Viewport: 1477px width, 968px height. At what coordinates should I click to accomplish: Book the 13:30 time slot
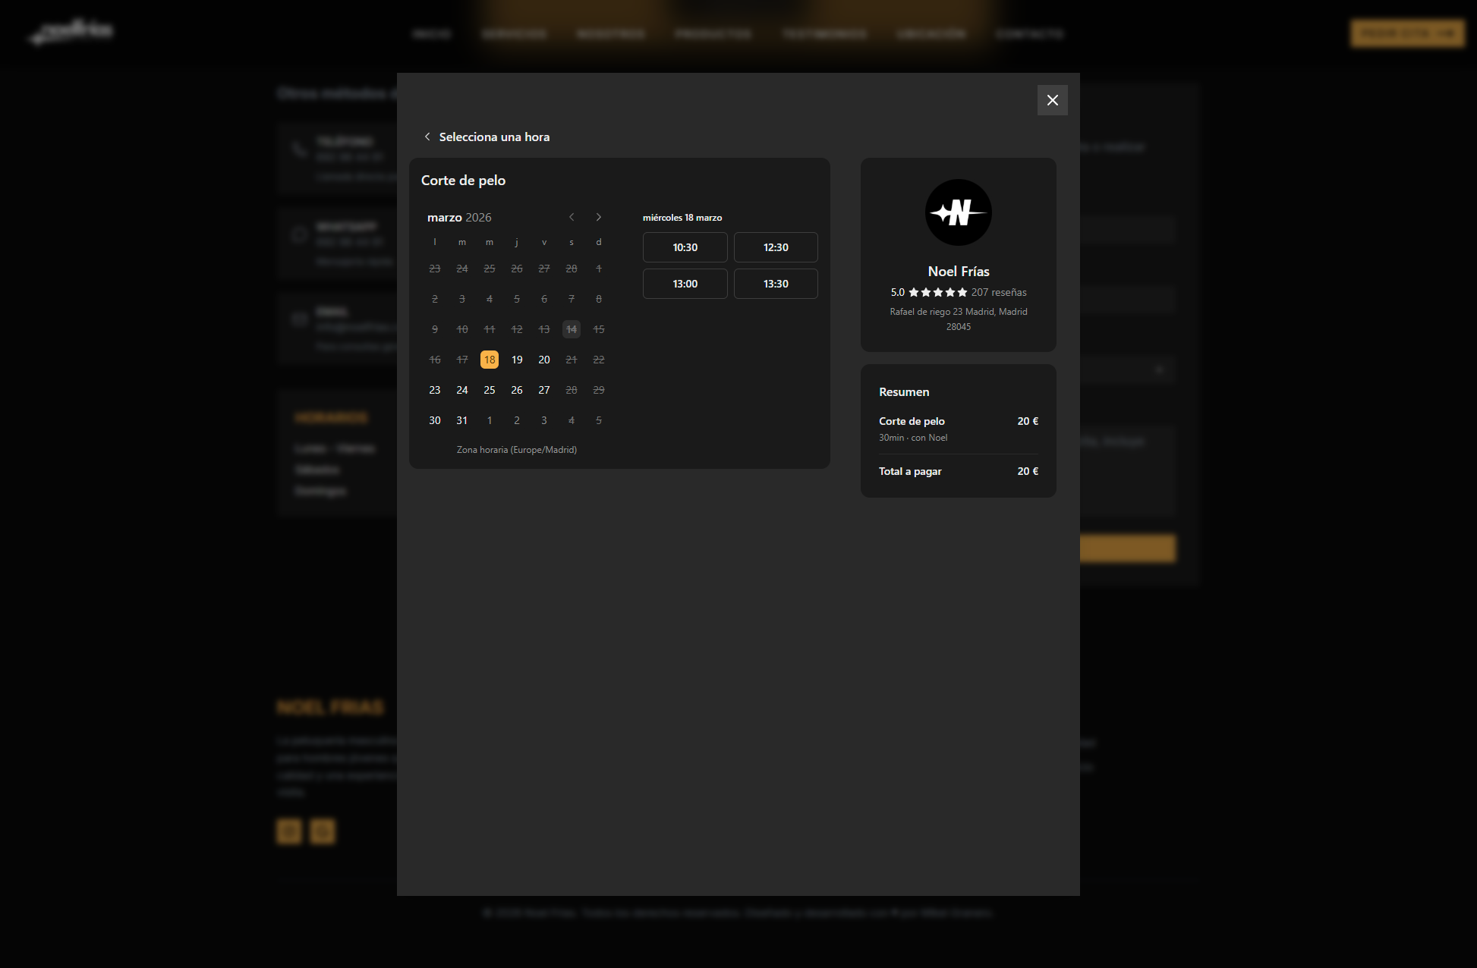776,284
